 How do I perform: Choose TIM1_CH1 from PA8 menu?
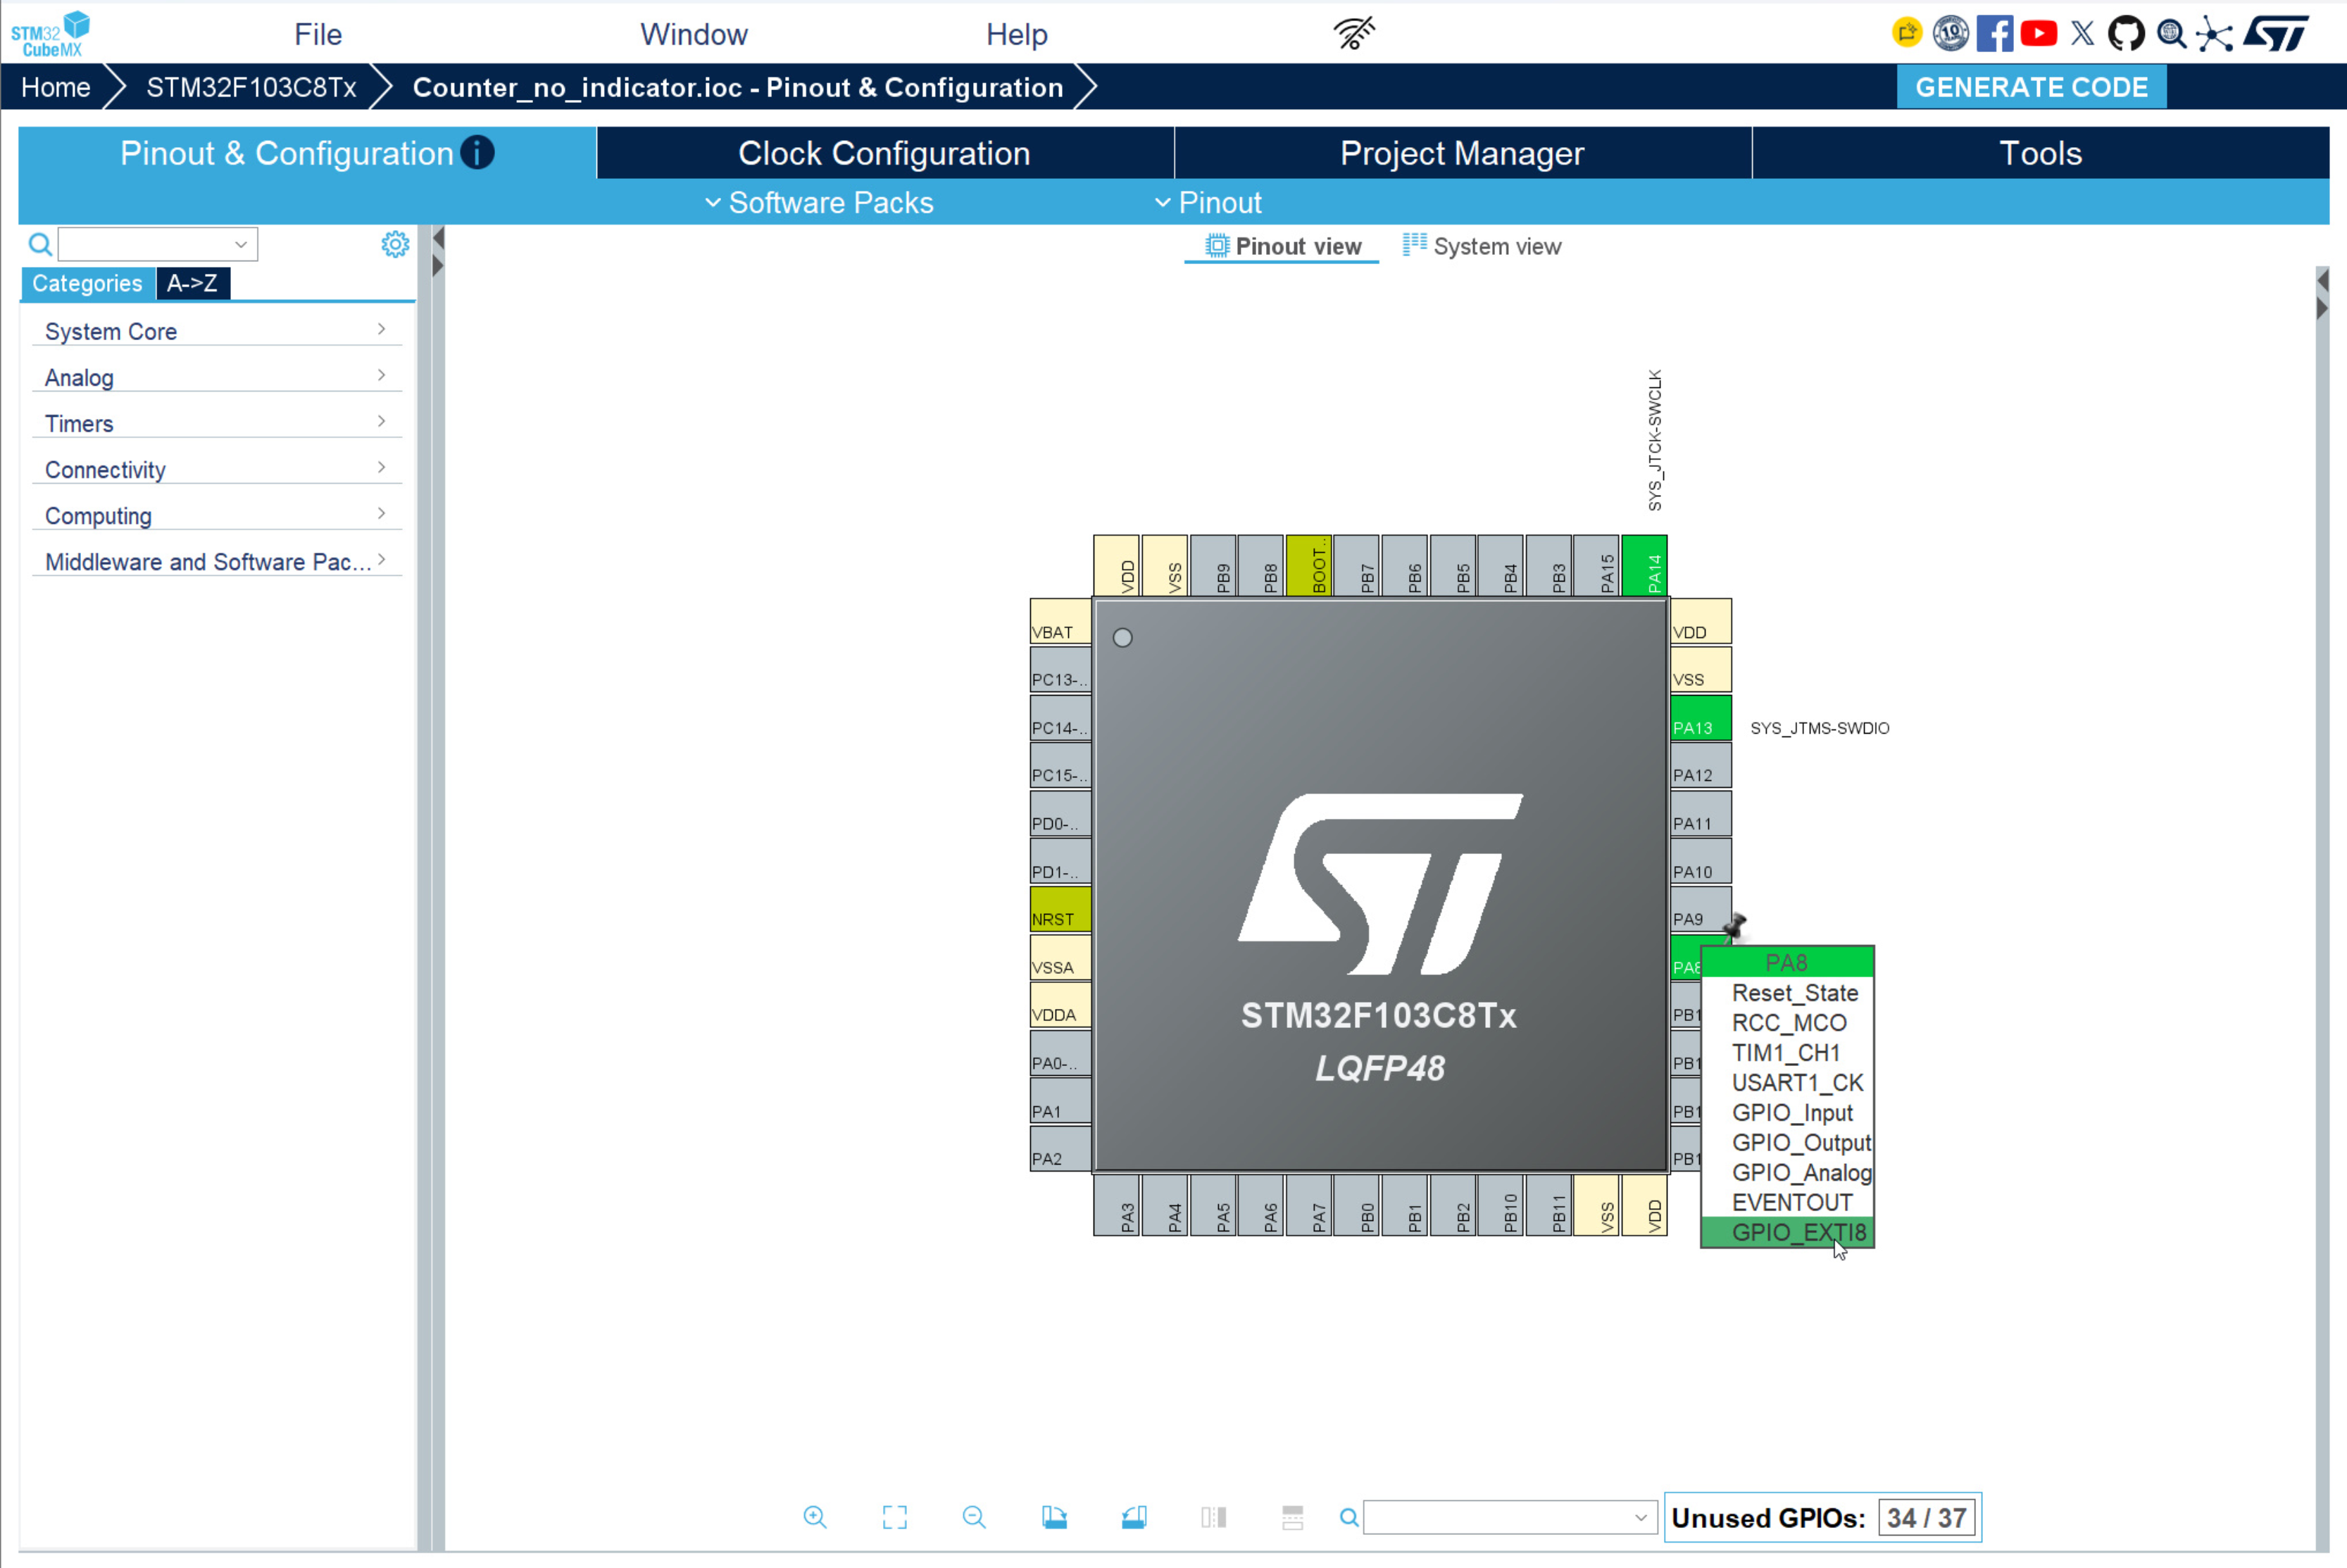[1788, 1053]
